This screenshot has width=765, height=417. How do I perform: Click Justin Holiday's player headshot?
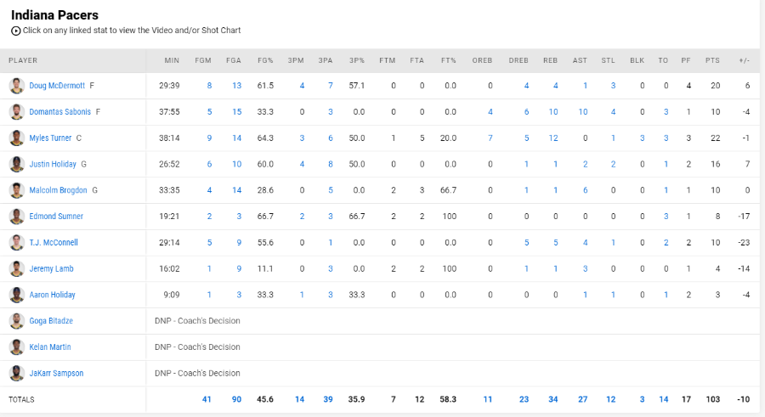point(17,165)
